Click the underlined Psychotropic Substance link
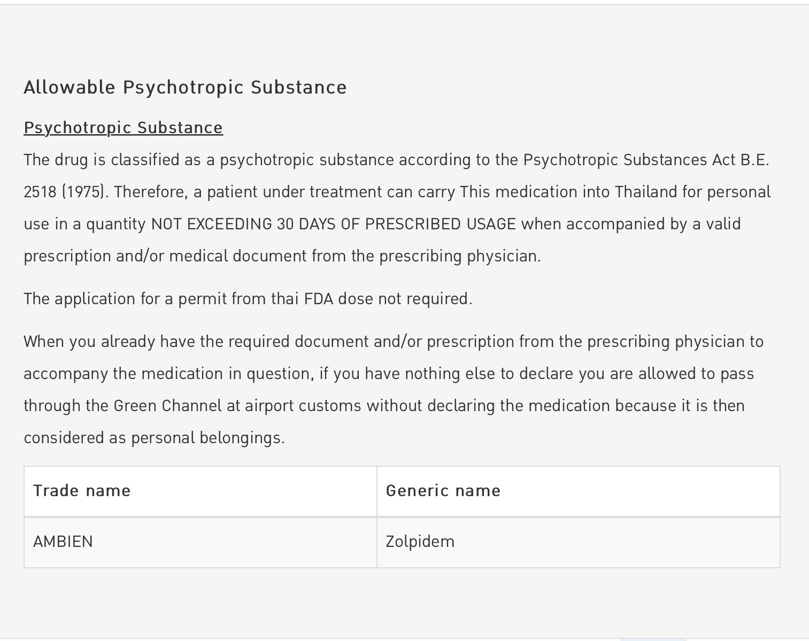 pyautogui.click(x=123, y=128)
